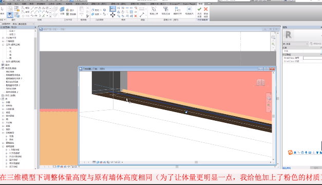Click the 3D view horizontal scrollbar thumb
This screenshot has height=185, width=322.
196,162
